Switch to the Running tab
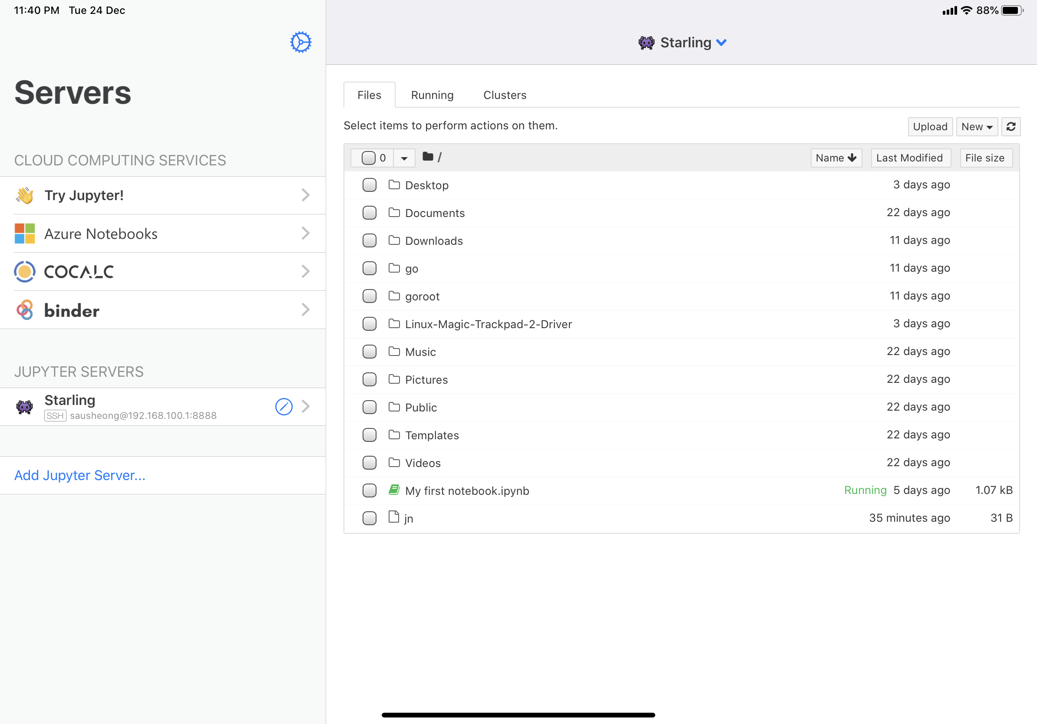The height and width of the screenshot is (724, 1037). click(432, 95)
